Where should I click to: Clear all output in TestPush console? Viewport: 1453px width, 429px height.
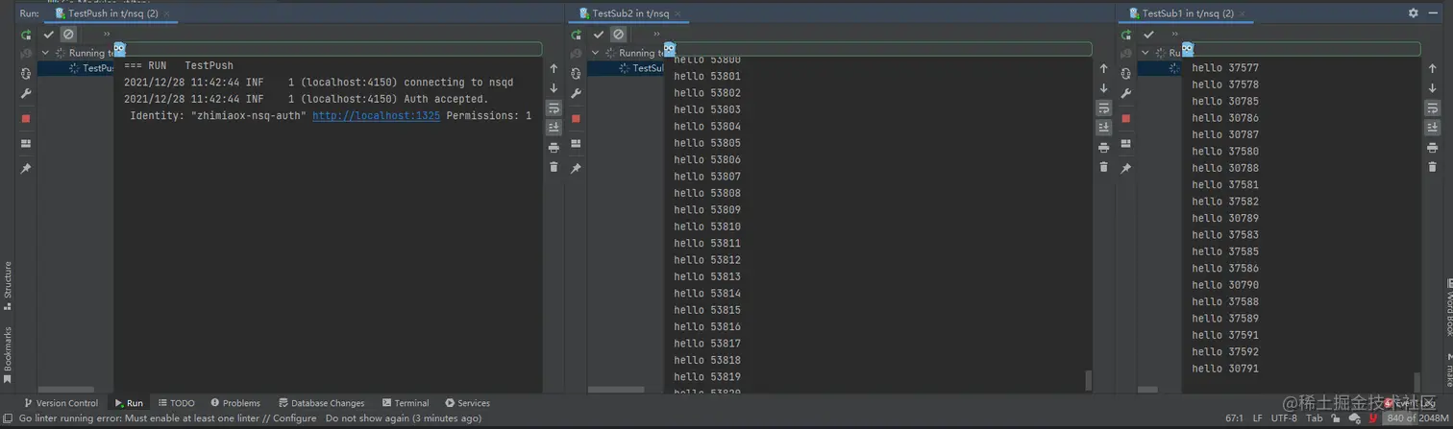point(554,167)
